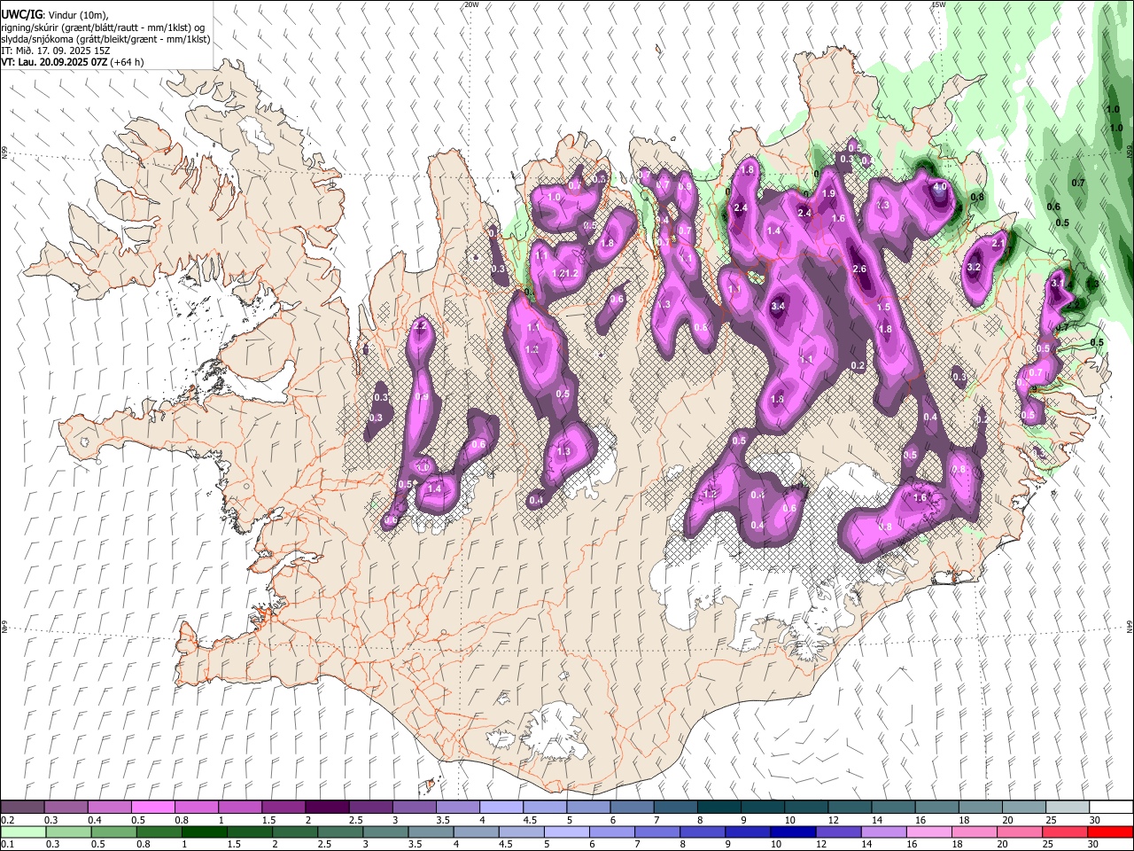Pick lower-row periwinkle swatch between 6 and 7
1134x851 pixels.
coord(611,832)
